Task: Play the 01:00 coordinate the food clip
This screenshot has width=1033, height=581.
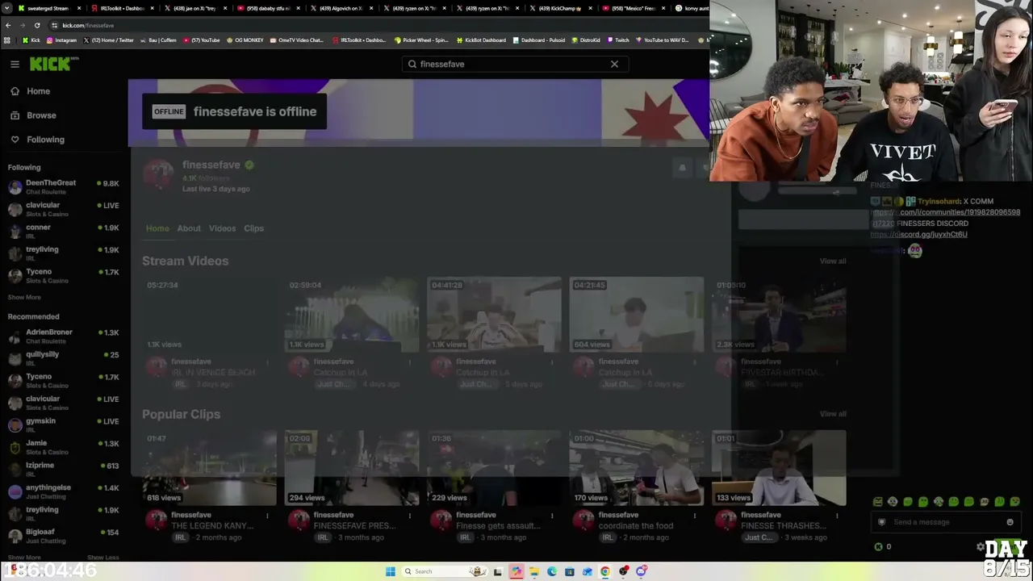Action: point(636,468)
